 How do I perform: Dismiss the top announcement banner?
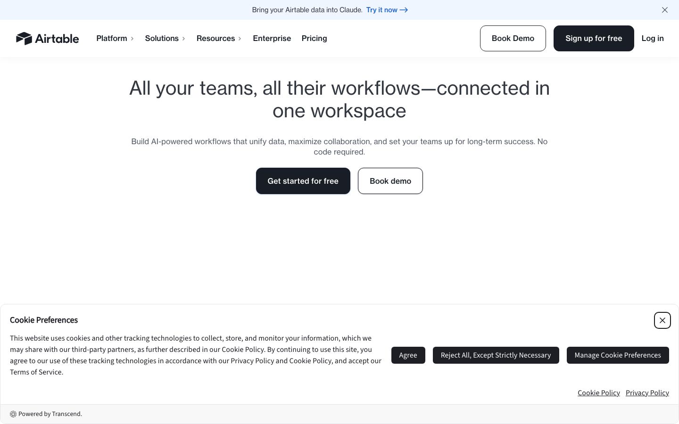665,10
